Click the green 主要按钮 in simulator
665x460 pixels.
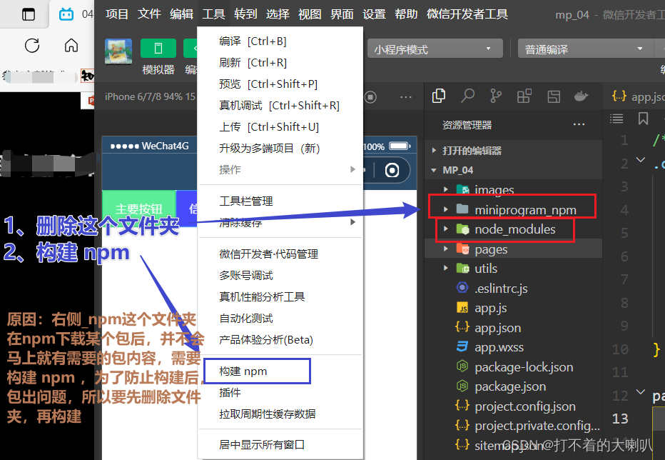[x=139, y=208]
